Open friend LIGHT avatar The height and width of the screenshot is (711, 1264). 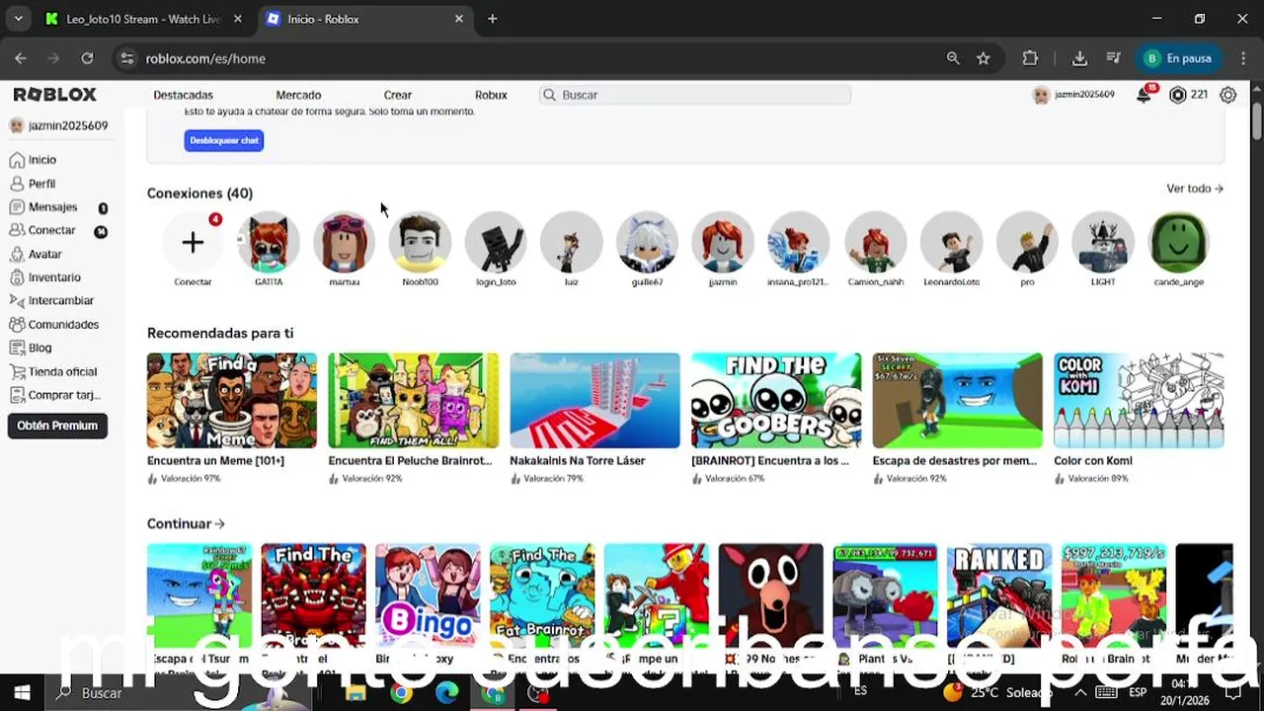tap(1103, 242)
